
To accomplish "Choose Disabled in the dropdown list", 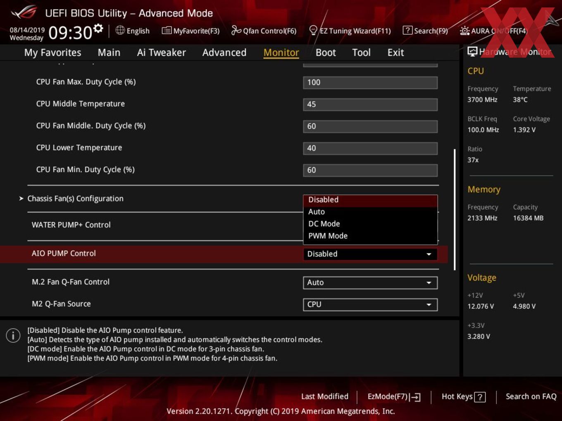I will tap(370, 200).
